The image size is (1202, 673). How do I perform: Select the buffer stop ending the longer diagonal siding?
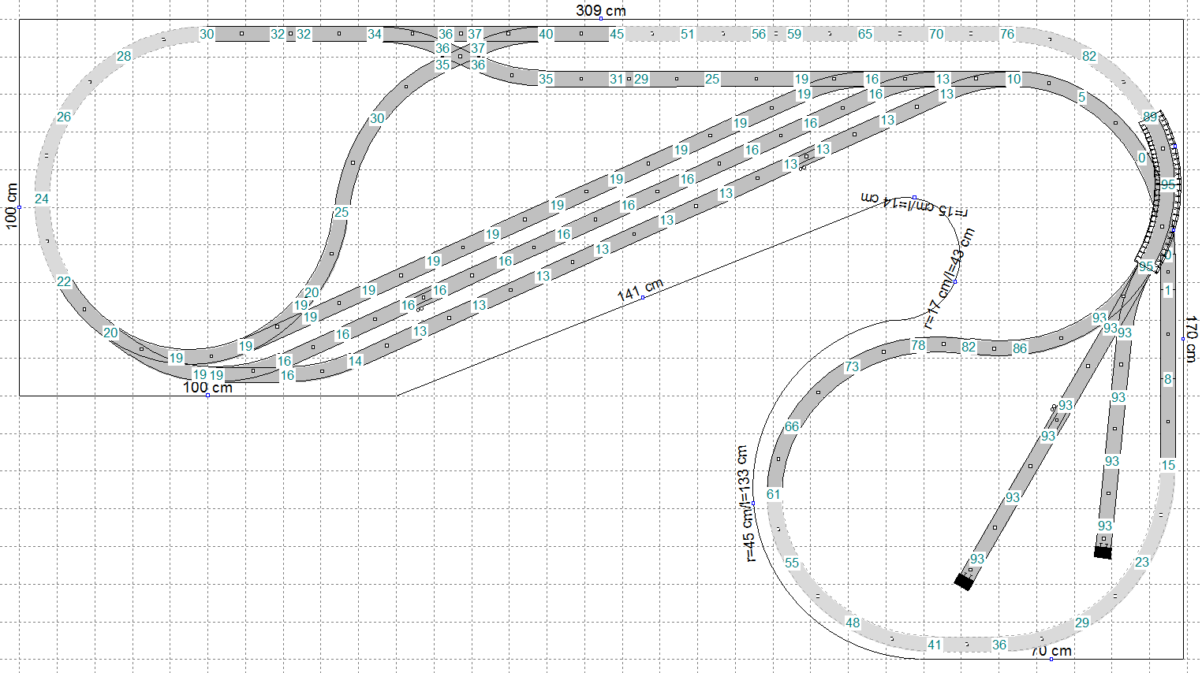point(963,582)
